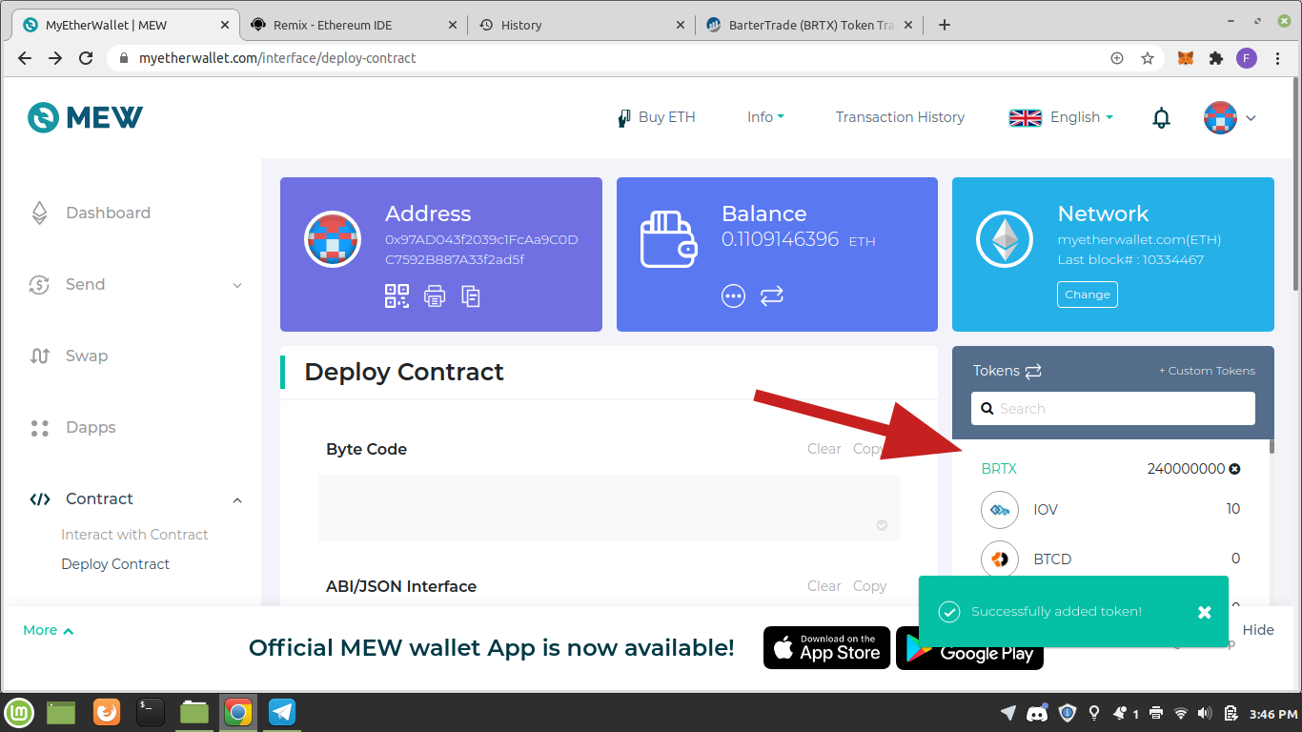Show the address QR code
Viewport: 1302px width, 732px height.
click(x=397, y=296)
